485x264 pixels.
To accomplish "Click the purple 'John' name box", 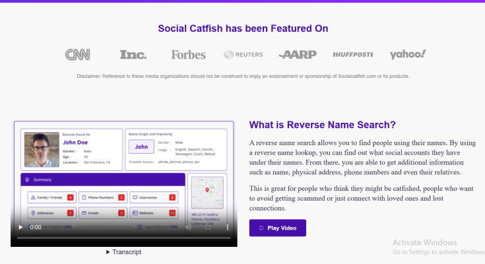I will click(141, 147).
